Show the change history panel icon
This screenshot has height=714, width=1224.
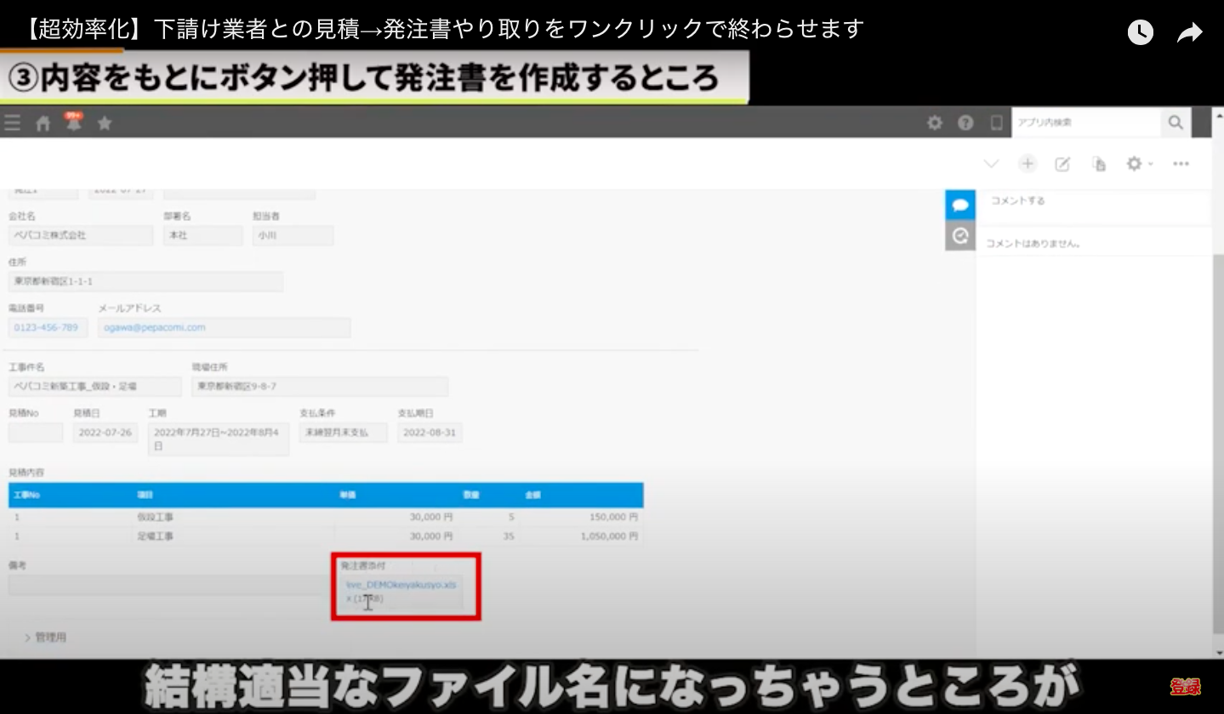coord(960,235)
